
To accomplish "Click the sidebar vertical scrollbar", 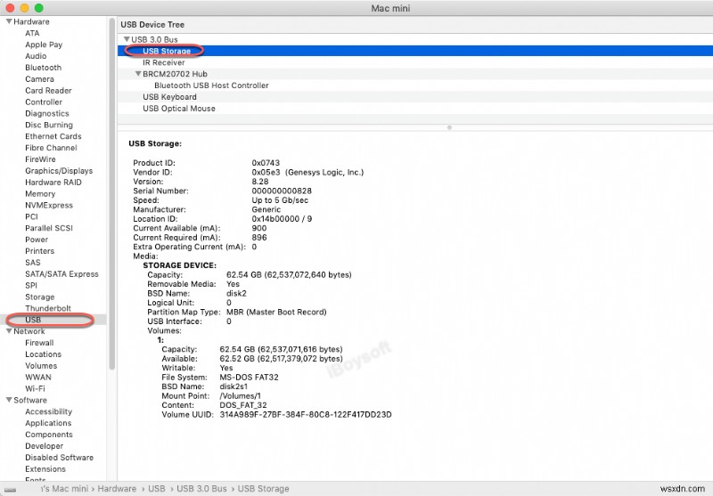I will 112,194.
